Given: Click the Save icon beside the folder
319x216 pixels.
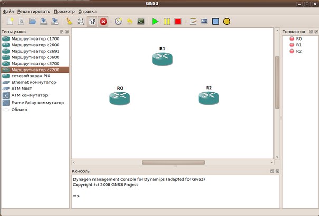Looking at the screenshot, I should (x=43, y=21).
